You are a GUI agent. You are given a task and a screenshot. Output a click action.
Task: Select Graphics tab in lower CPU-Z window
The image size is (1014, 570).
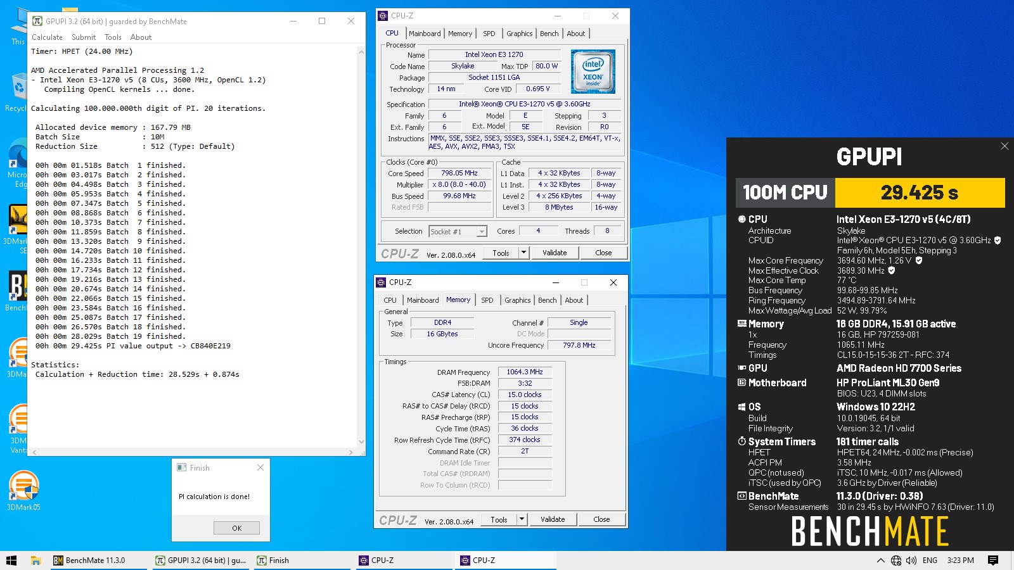pos(518,300)
